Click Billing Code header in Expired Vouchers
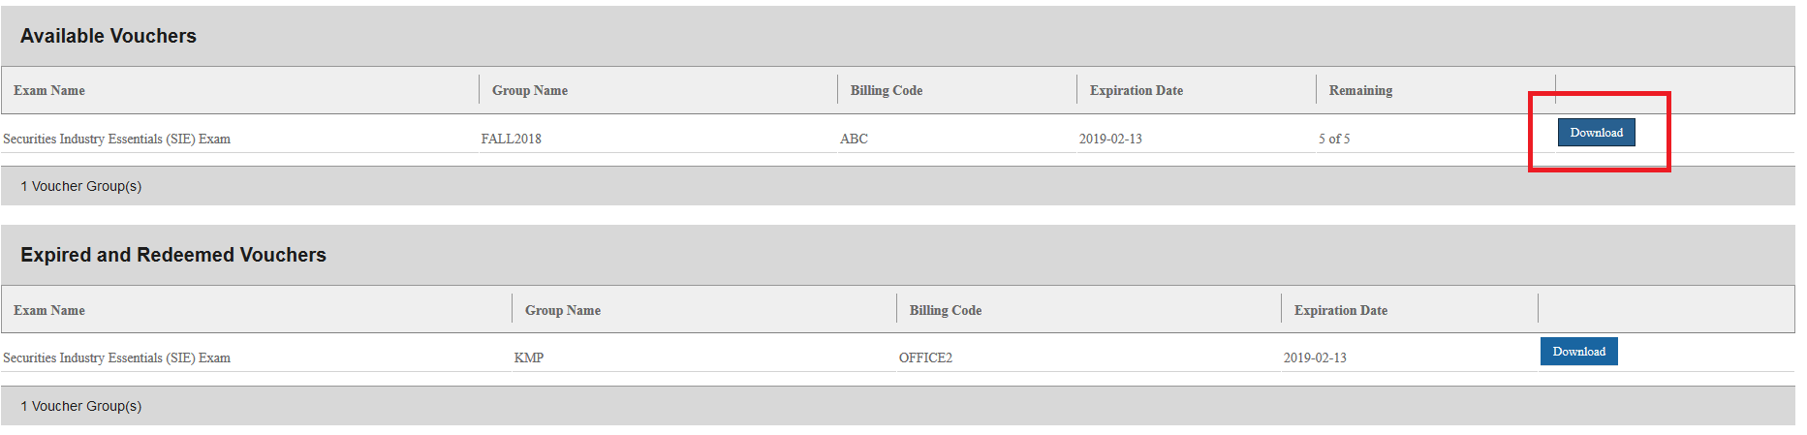 click(x=946, y=311)
